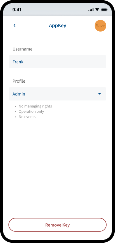
Task: Click the bullet before 'No events'
Action: click(15, 117)
